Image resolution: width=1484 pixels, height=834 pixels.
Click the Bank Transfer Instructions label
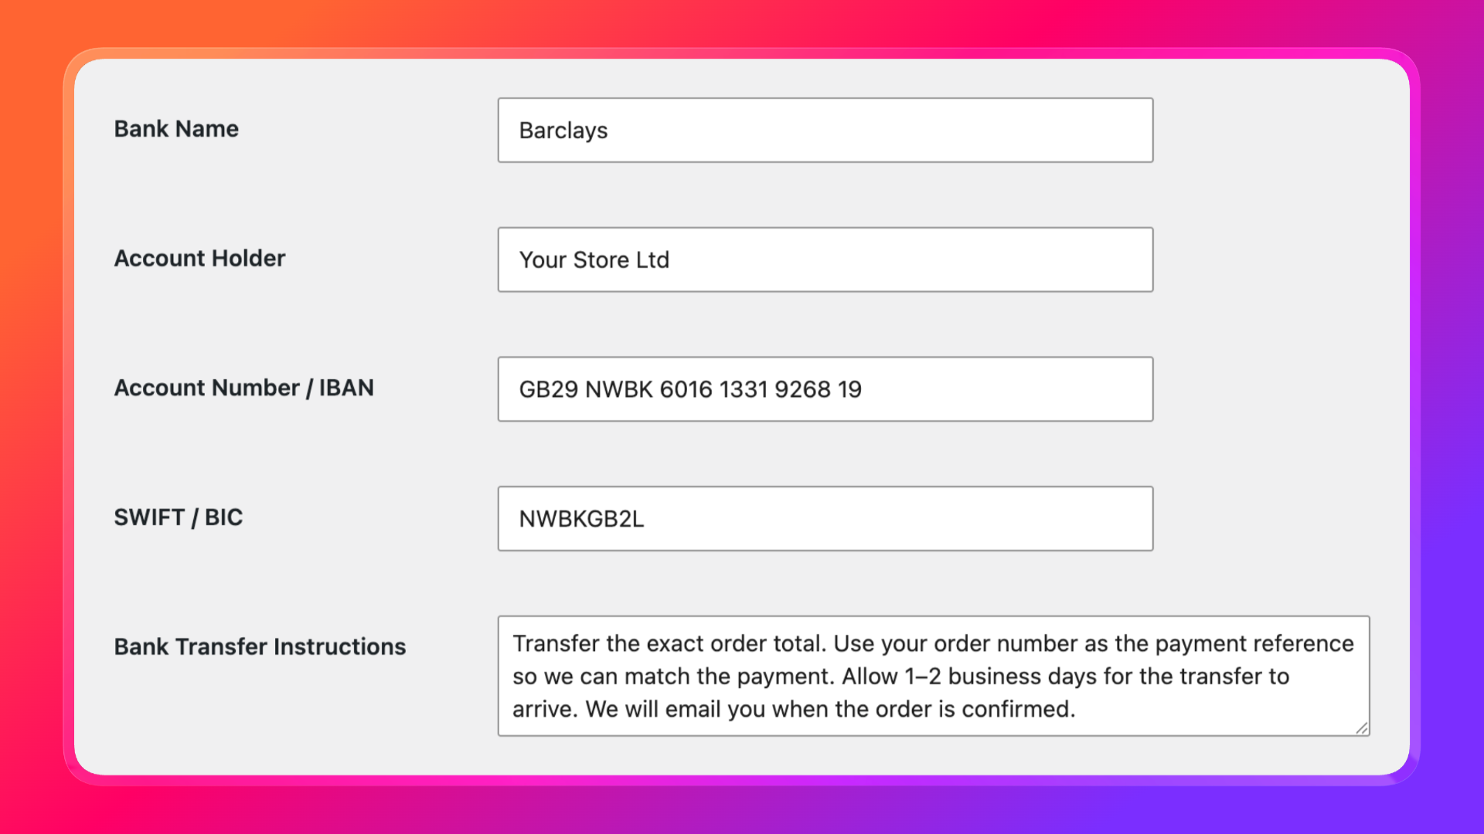[x=260, y=646]
